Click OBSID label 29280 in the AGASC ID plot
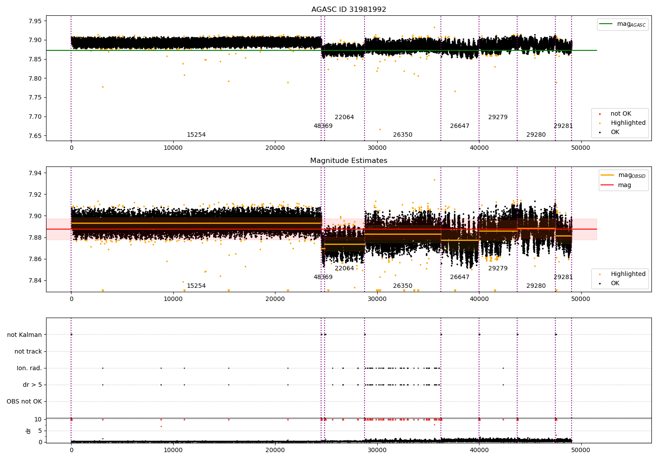Screen dimensions: 658x460 (x=536, y=135)
